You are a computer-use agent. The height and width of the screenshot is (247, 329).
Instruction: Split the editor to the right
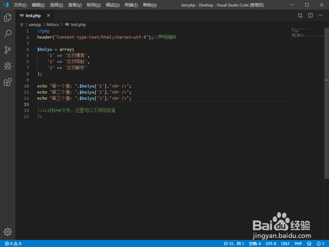point(311,15)
